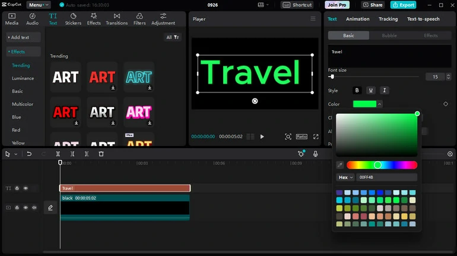Open the Hex color format dropdown
Screen dimensions: 457x256
coord(345,177)
